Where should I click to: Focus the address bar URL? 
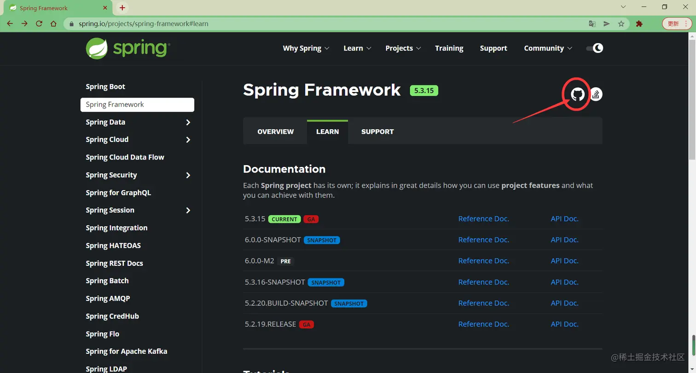pyautogui.click(x=143, y=23)
